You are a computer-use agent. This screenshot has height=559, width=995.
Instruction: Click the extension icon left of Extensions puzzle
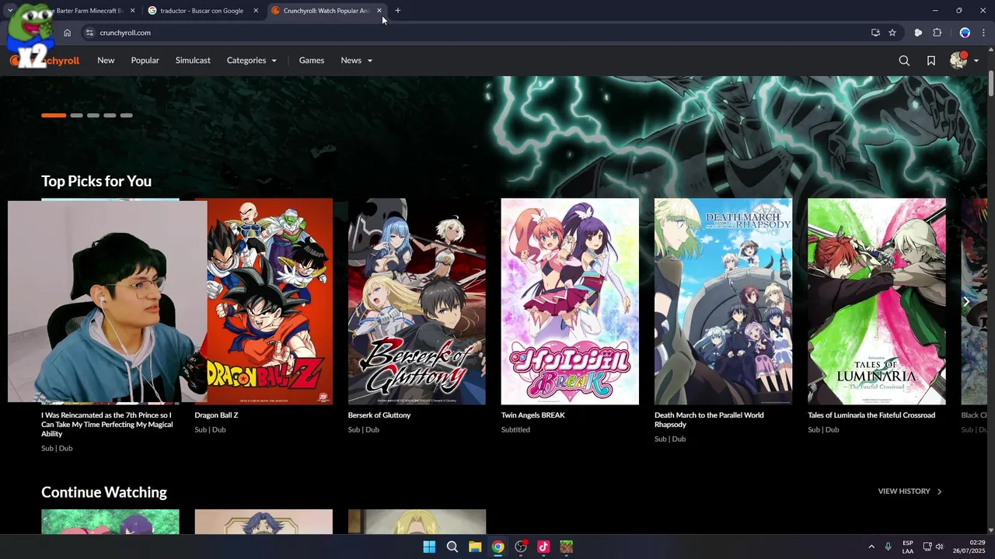918,33
